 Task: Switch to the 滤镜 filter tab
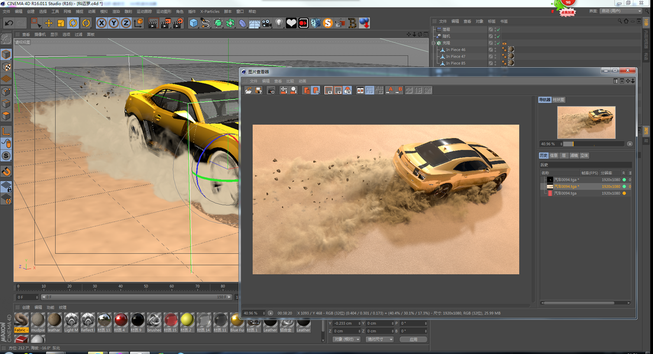574,155
